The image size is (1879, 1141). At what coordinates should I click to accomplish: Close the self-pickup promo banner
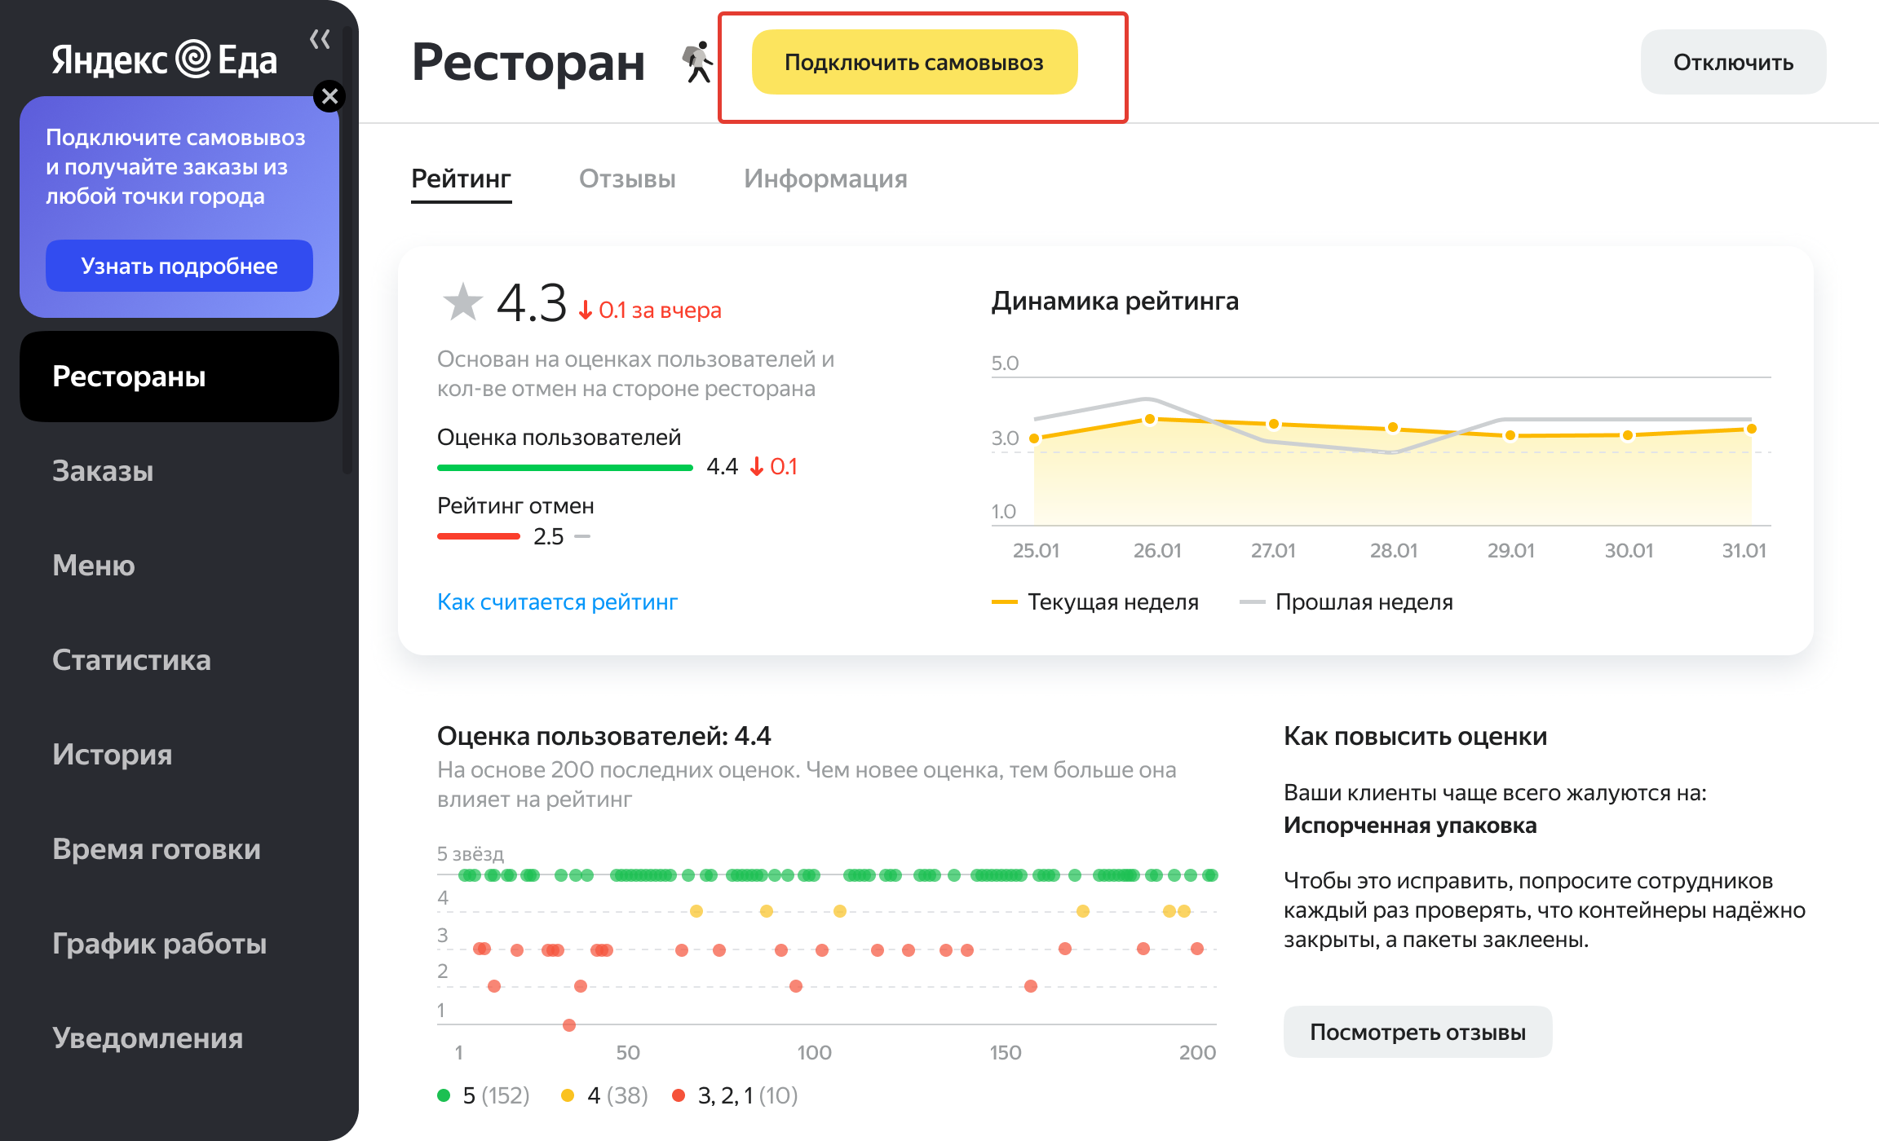point(329,97)
